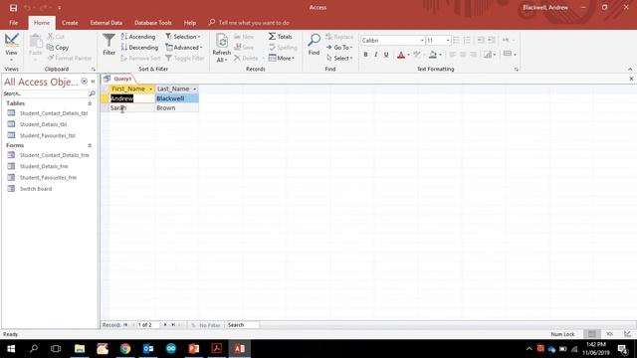Open Last_Name column filter dropdown
Image resolution: width=637 pixels, height=358 pixels.
[x=195, y=89]
